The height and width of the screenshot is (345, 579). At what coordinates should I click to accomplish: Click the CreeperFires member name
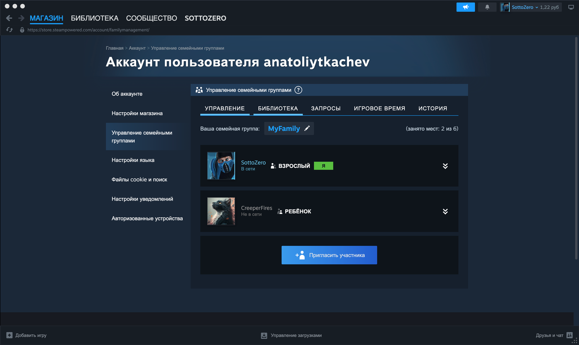(x=257, y=208)
